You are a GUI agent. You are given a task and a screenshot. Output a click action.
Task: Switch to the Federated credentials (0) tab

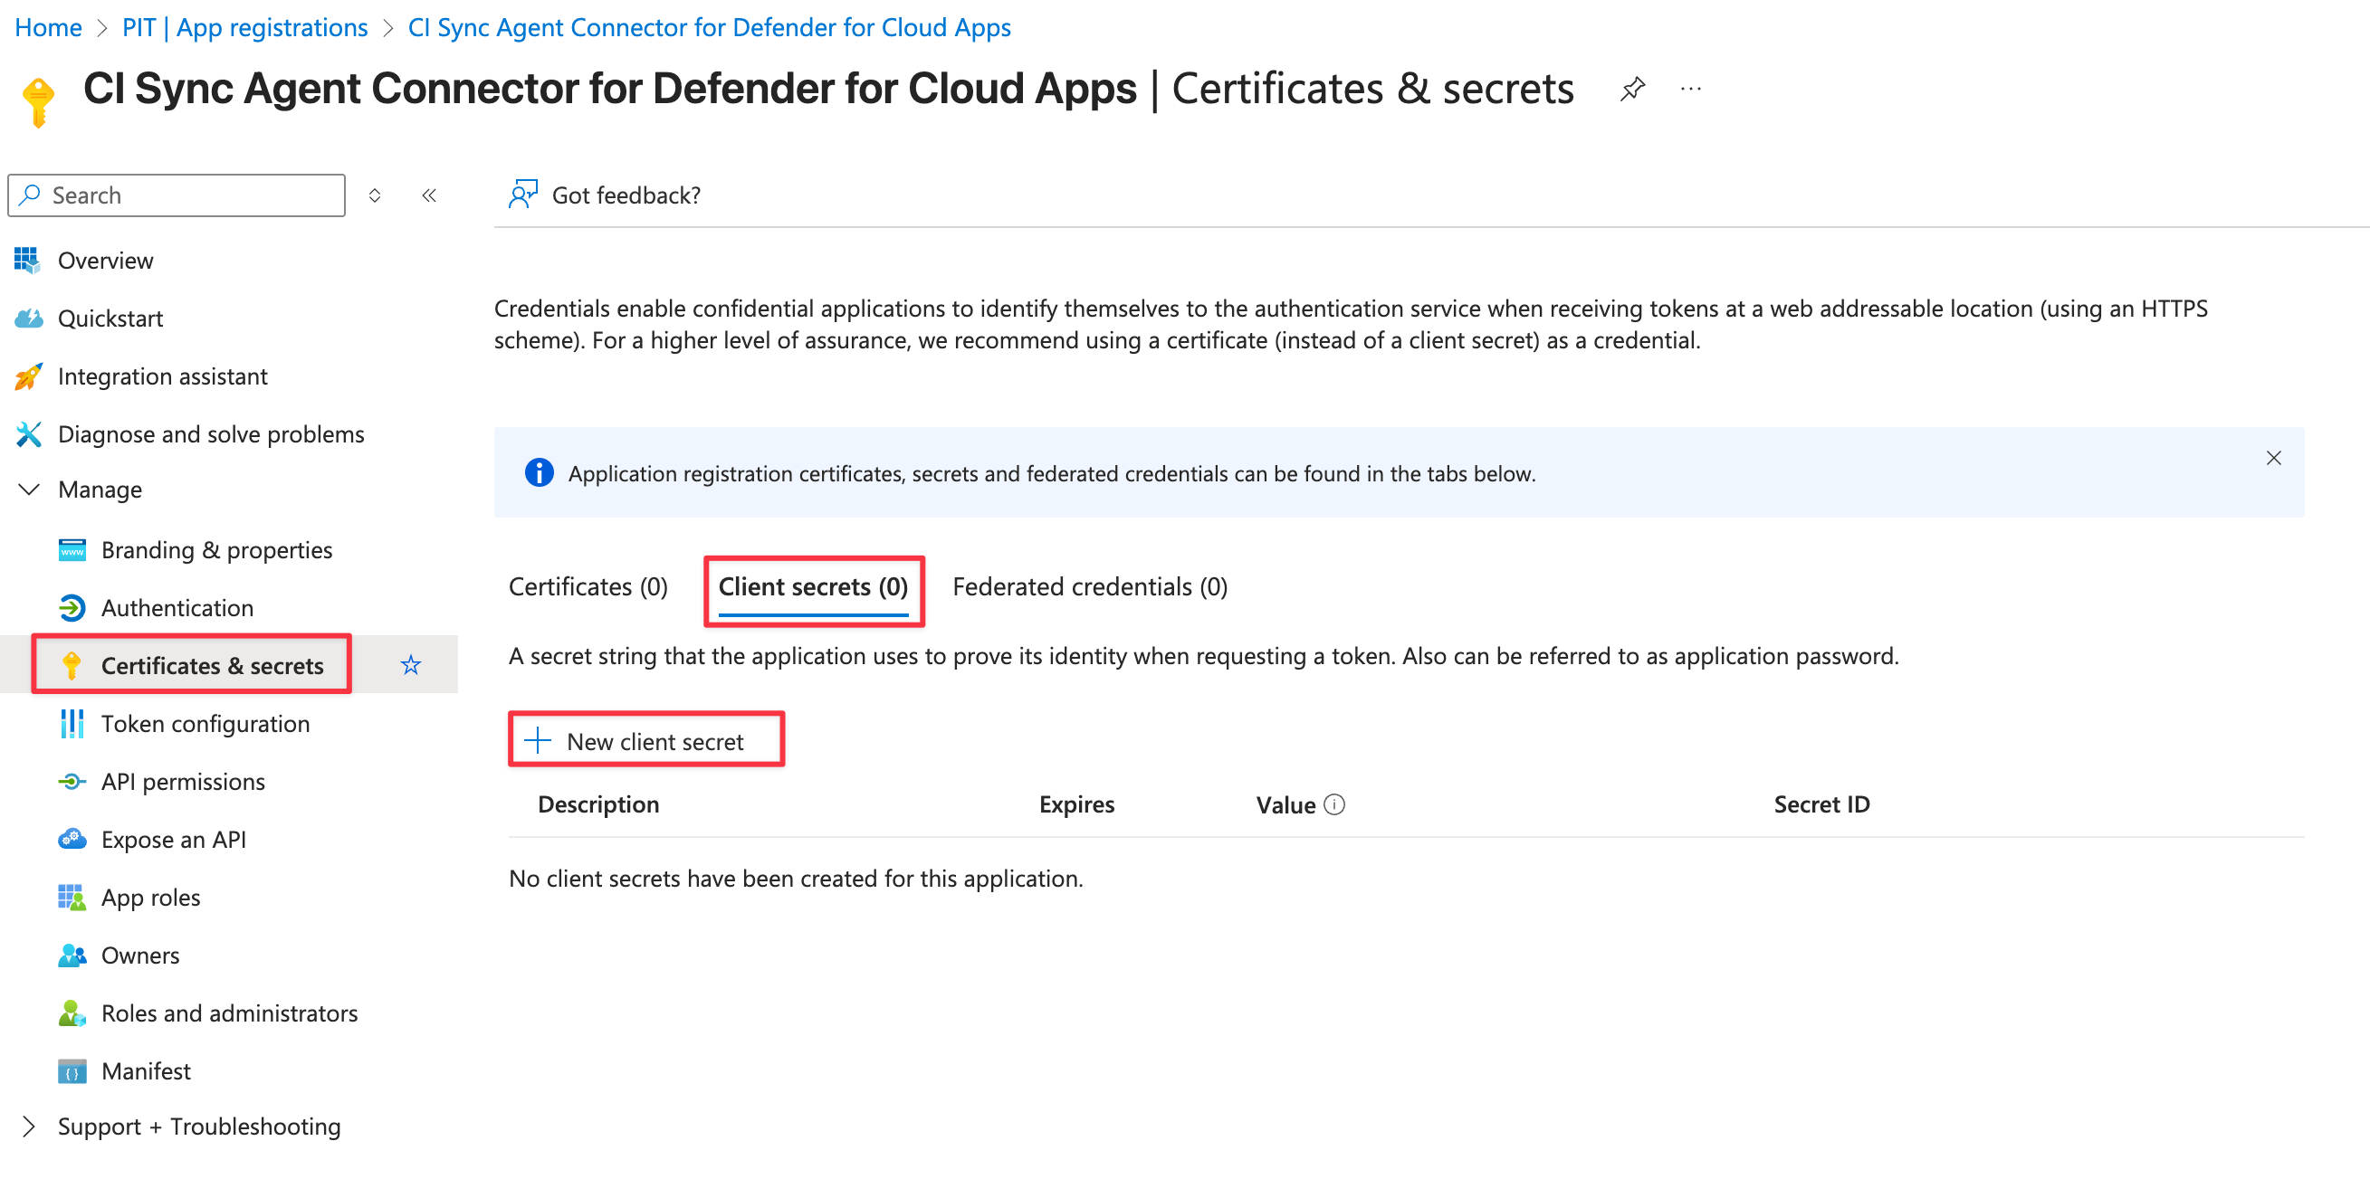pyautogui.click(x=1090, y=586)
